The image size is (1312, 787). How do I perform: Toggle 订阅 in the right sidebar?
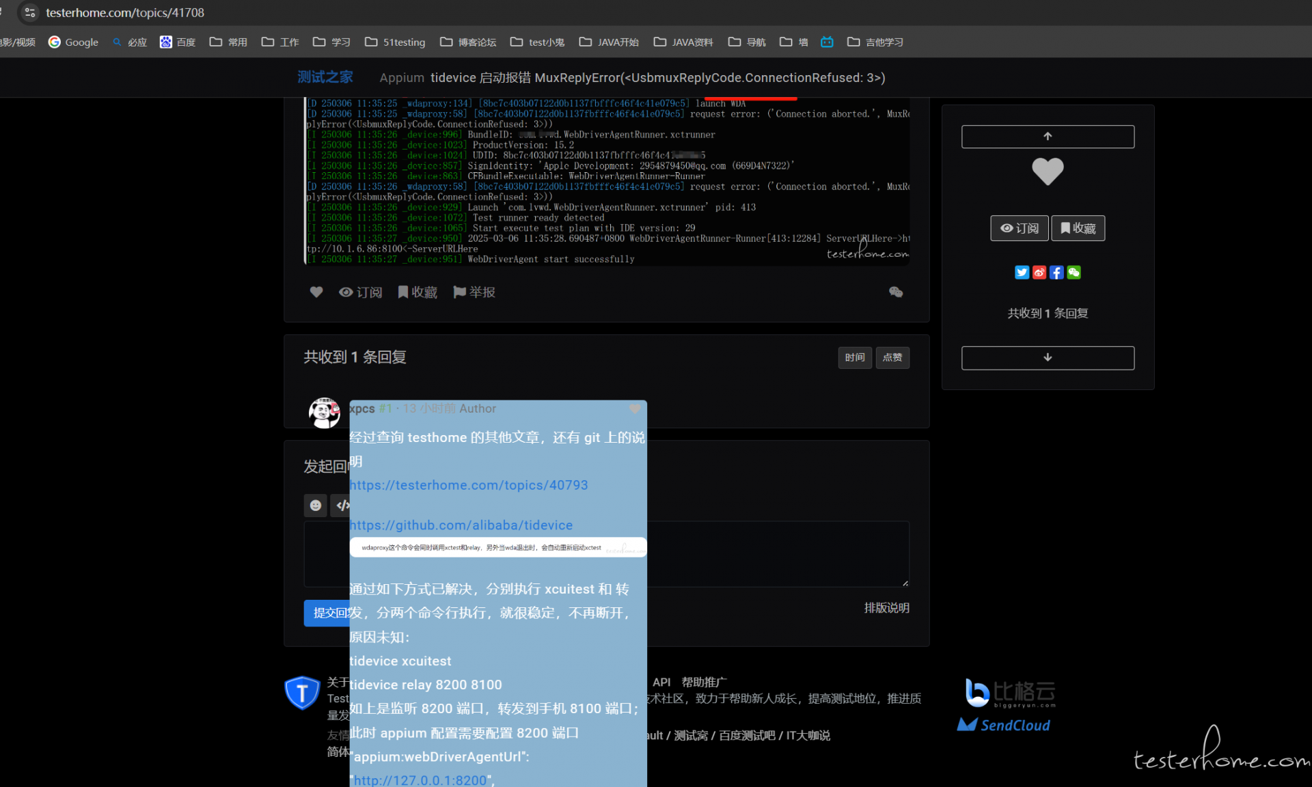1019,228
